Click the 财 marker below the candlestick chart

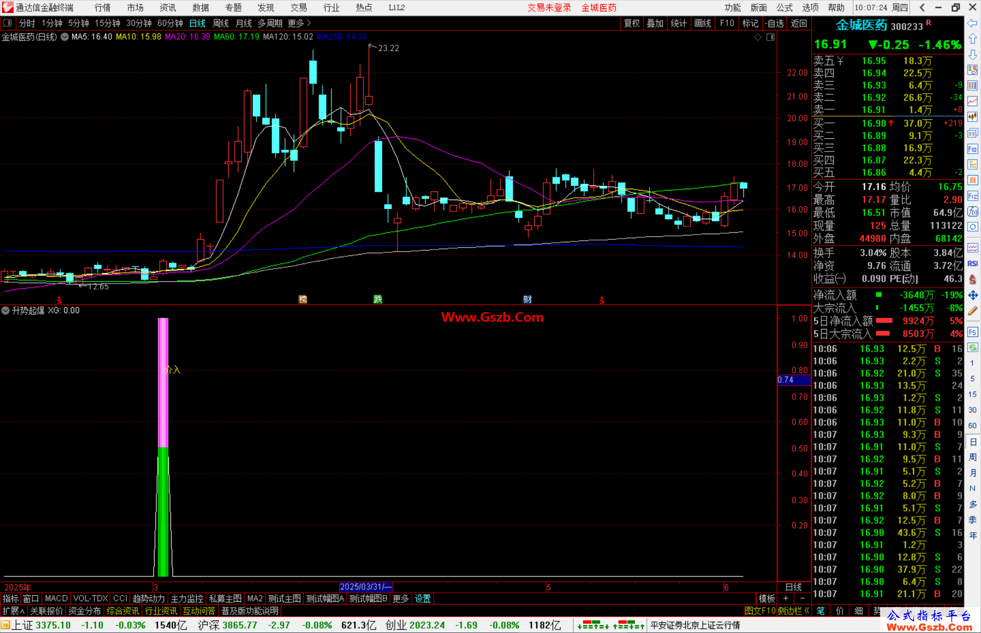click(527, 299)
